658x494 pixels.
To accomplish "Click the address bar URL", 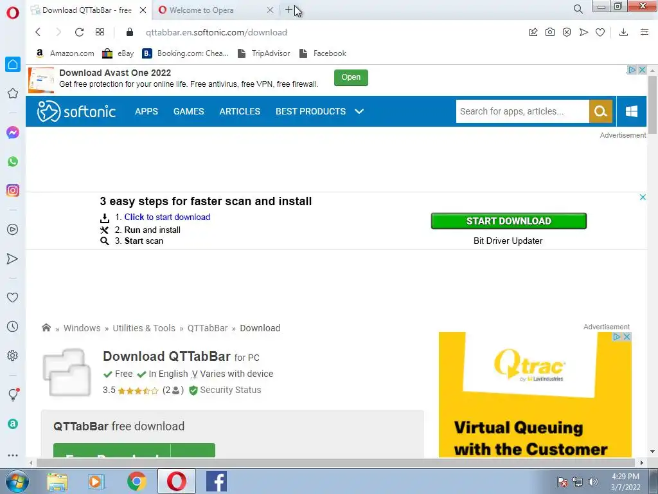I will pos(217,32).
